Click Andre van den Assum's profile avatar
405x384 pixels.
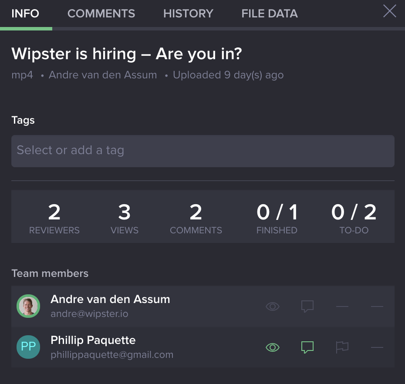pos(28,306)
